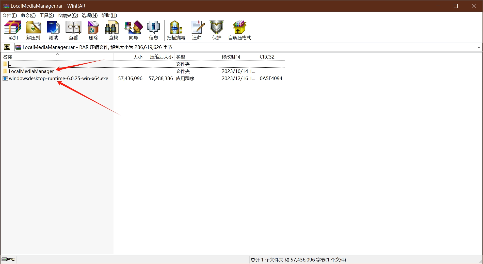Click the folder icon of LocalMediaManager row

pos(5,71)
